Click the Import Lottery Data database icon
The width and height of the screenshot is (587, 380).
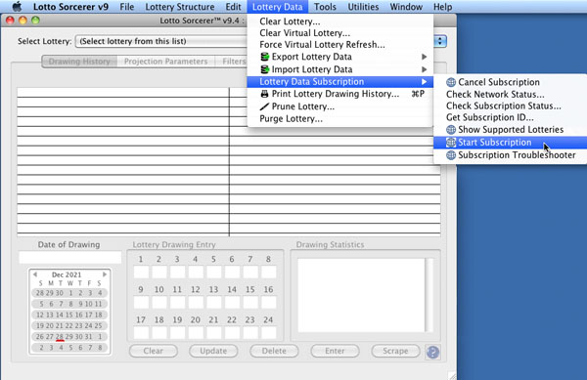(x=265, y=69)
